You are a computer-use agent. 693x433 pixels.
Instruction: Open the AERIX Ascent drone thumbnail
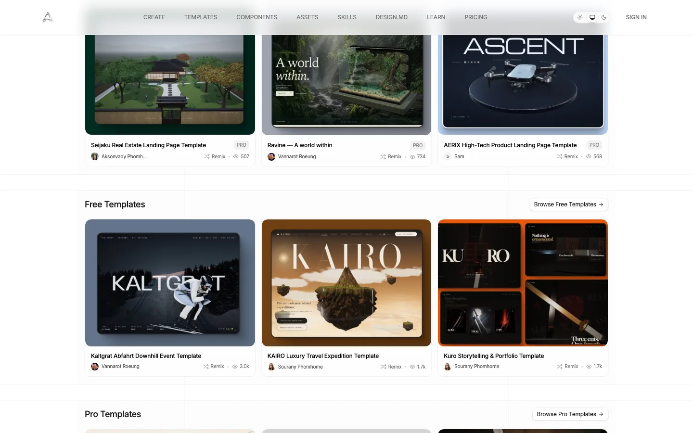(x=523, y=85)
